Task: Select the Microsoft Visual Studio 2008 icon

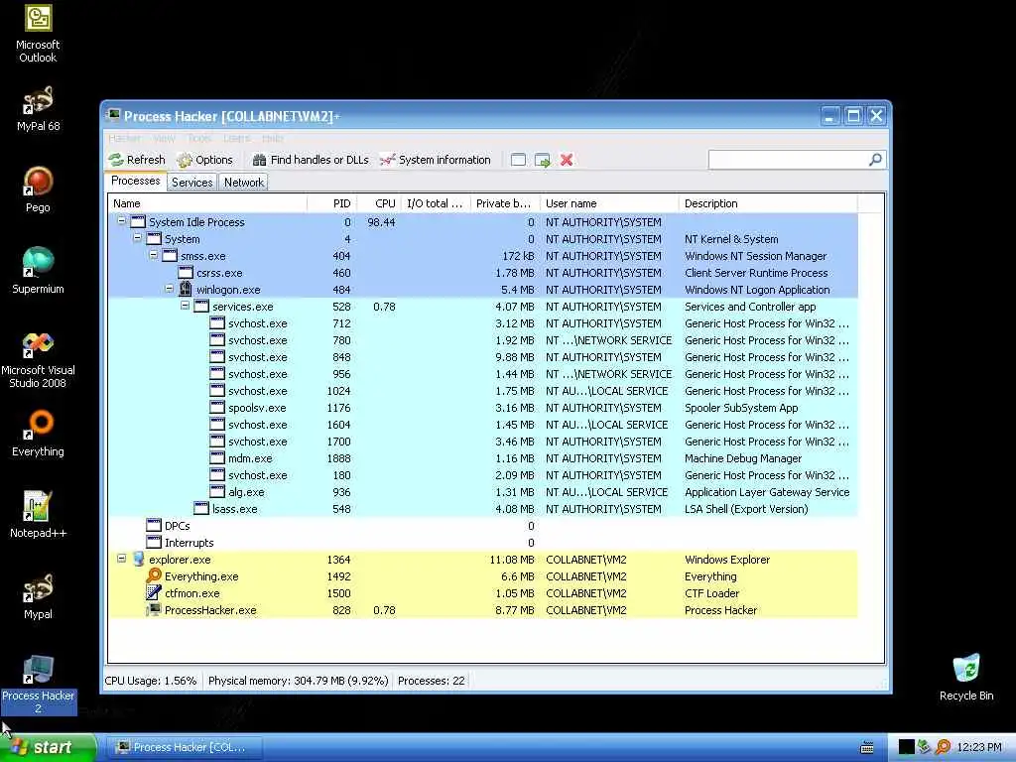Action: pyautogui.click(x=38, y=359)
